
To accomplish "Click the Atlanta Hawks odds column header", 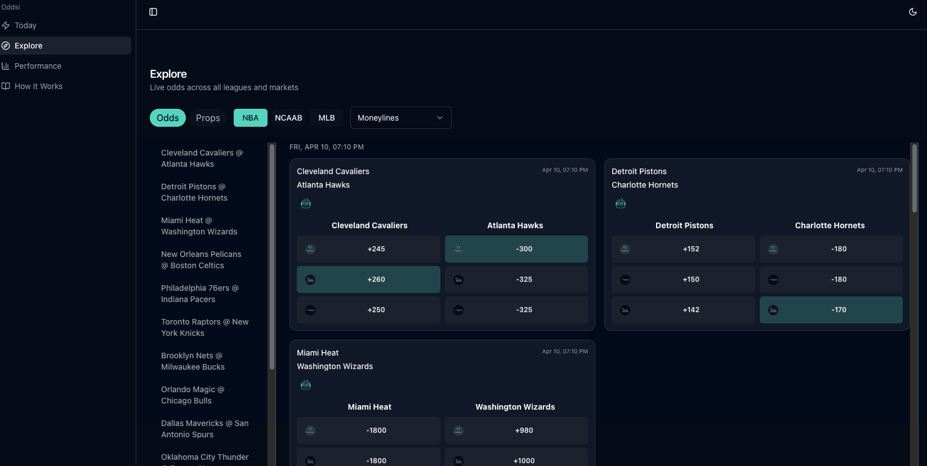I will point(515,225).
